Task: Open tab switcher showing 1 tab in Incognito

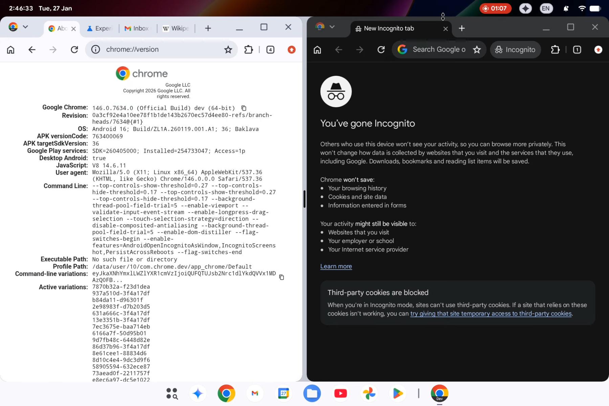Action: [577, 50]
